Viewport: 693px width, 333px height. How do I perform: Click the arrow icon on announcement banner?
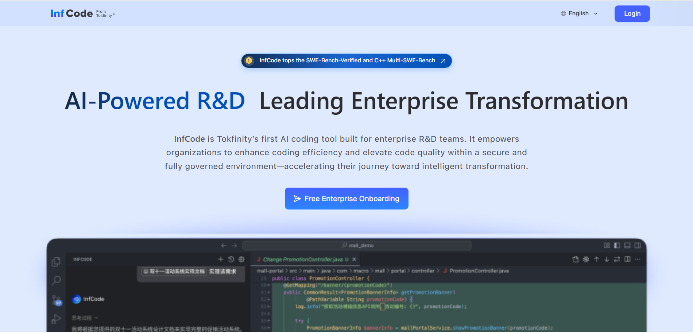coord(443,60)
